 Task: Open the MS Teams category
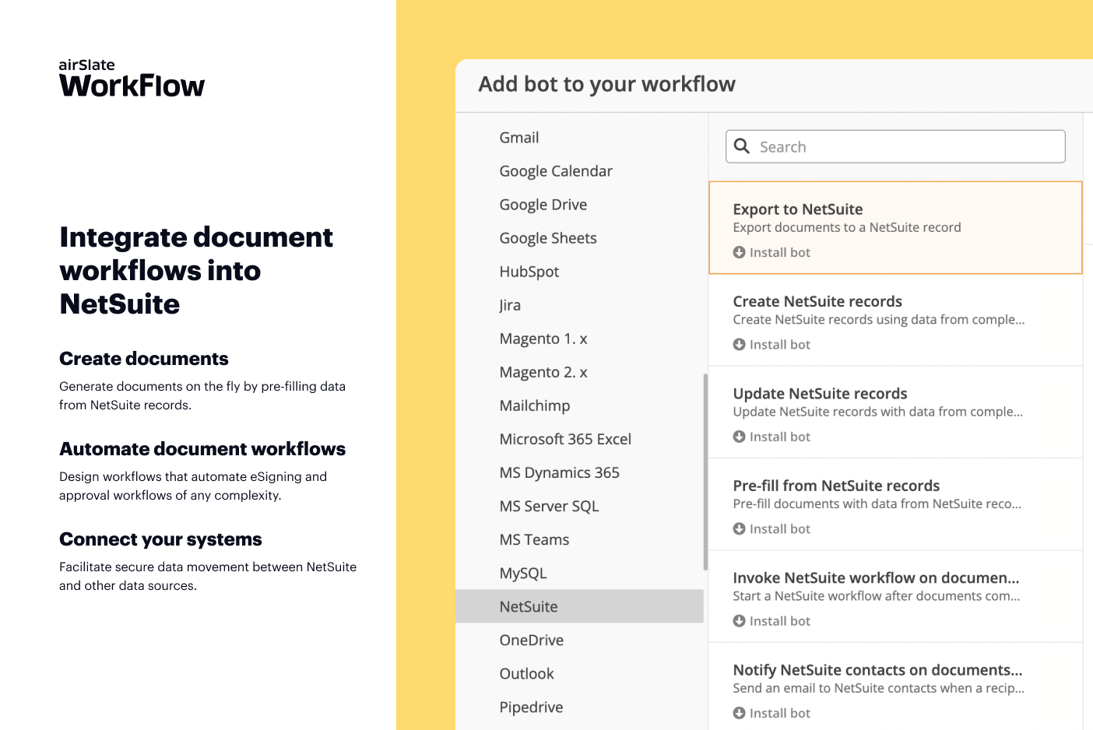(534, 539)
